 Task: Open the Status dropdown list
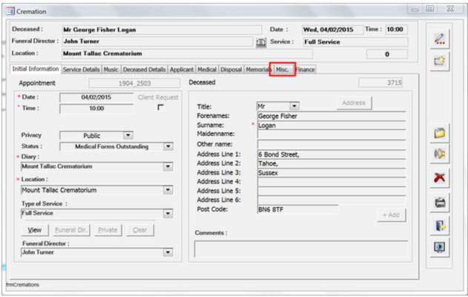pos(168,146)
